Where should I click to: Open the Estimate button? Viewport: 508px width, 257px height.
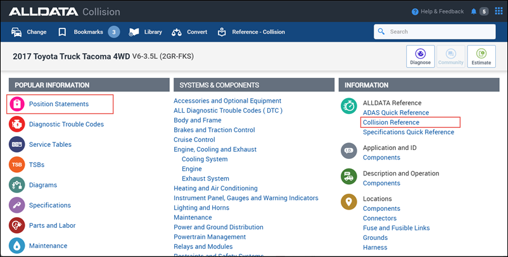pos(481,56)
